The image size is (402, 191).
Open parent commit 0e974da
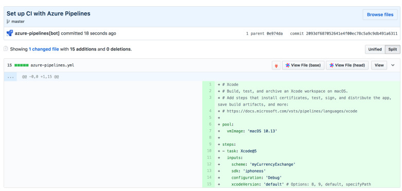click(274, 33)
